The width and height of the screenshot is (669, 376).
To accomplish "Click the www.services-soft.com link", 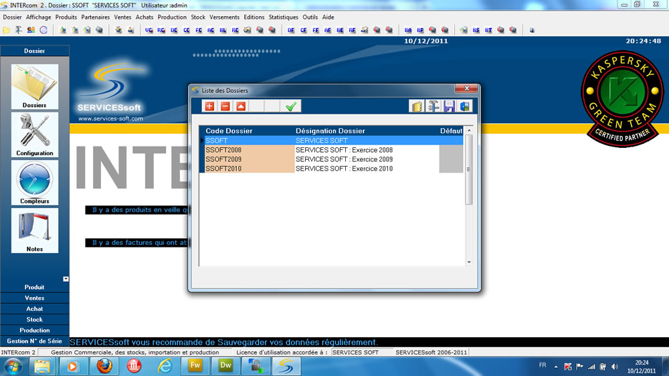I will coord(110,118).
